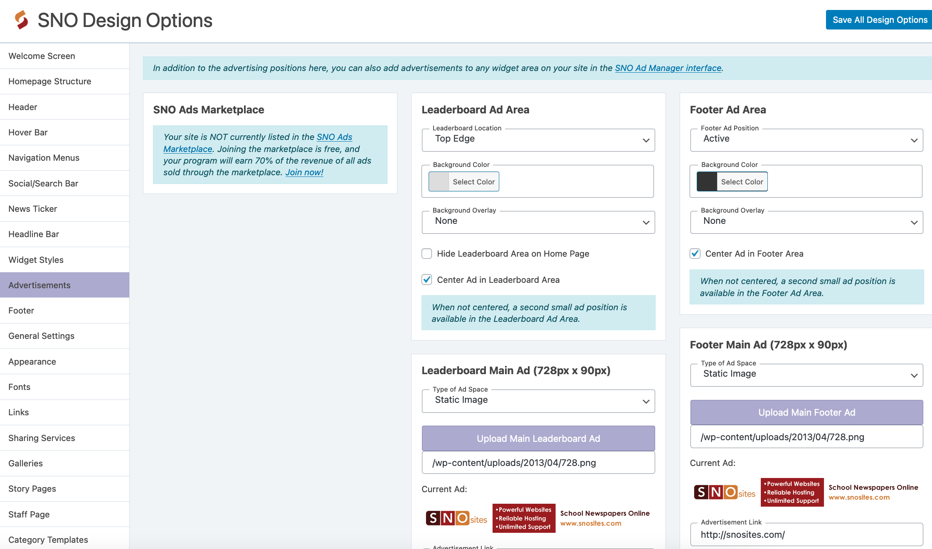932x549 pixels.
Task: Uncheck Center Ad in Leaderboard Area
Action: pyautogui.click(x=427, y=280)
